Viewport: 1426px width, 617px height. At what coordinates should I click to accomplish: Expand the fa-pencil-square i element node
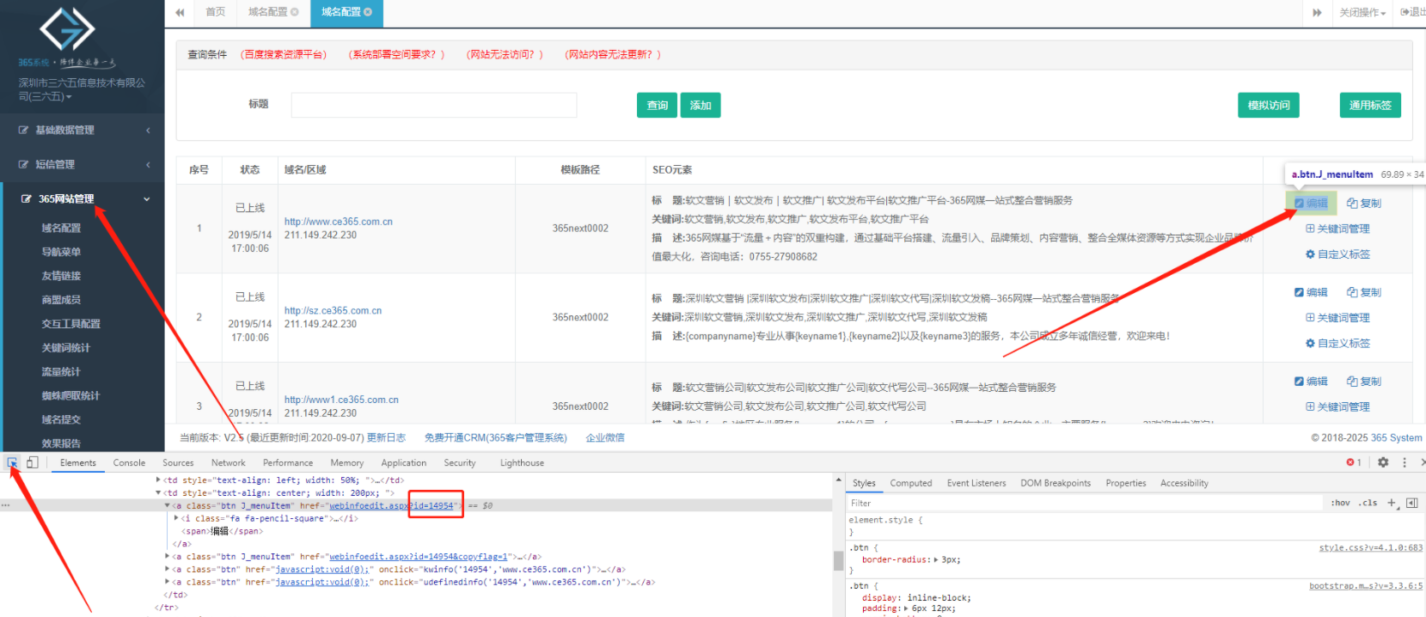176,518
